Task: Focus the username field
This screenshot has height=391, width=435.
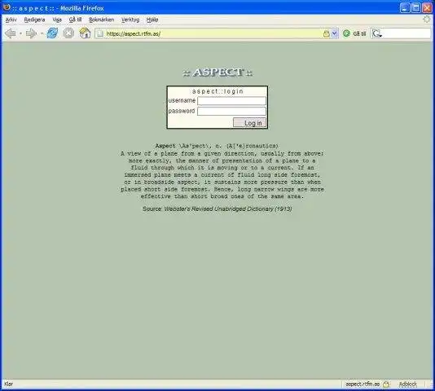Action: pyautogui.click(x=231, y=101)
